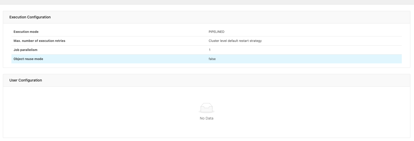Click the 'No Data' text label
Viewport: 414px width, 141px height.
pos(206,118)
